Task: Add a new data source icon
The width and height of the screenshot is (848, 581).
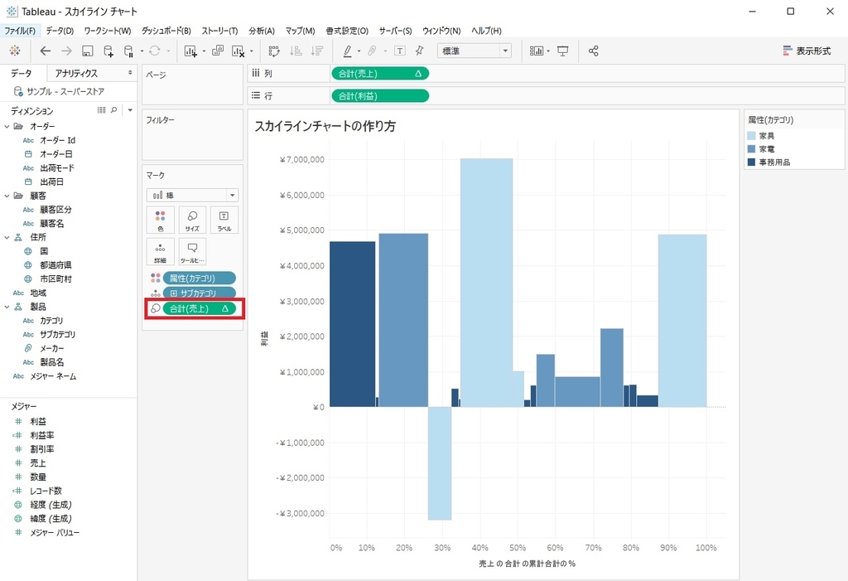Action: (108, 51)
